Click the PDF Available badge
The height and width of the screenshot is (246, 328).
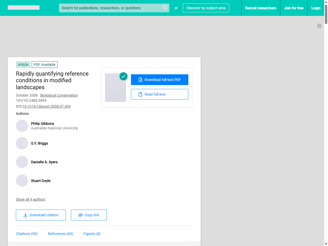click(x=44, y=65)
